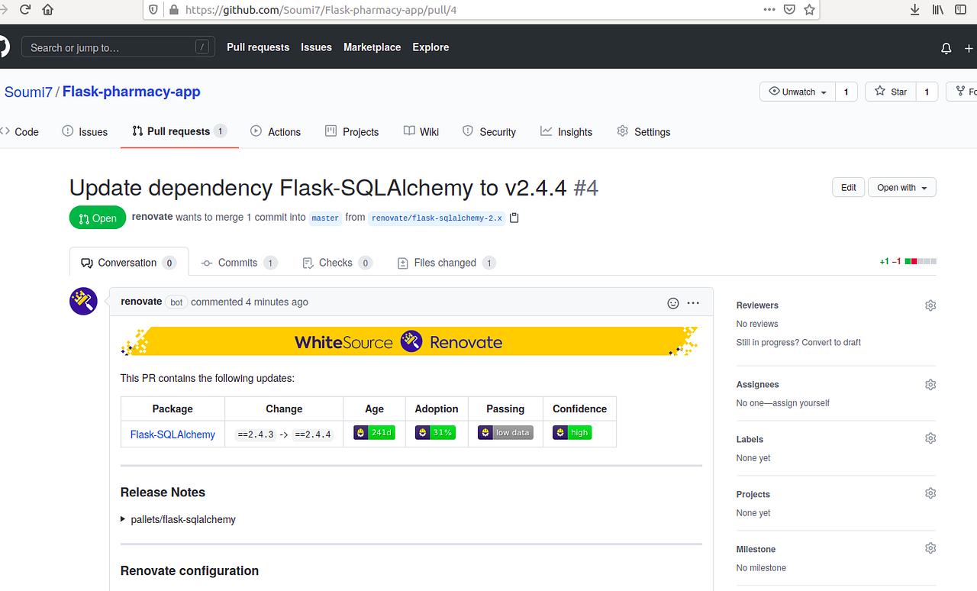977x591 pixels.
Task: Open the new item plus icon
Action: [969, 47]
